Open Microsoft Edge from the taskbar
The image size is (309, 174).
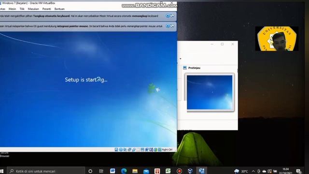pos(124,171)
